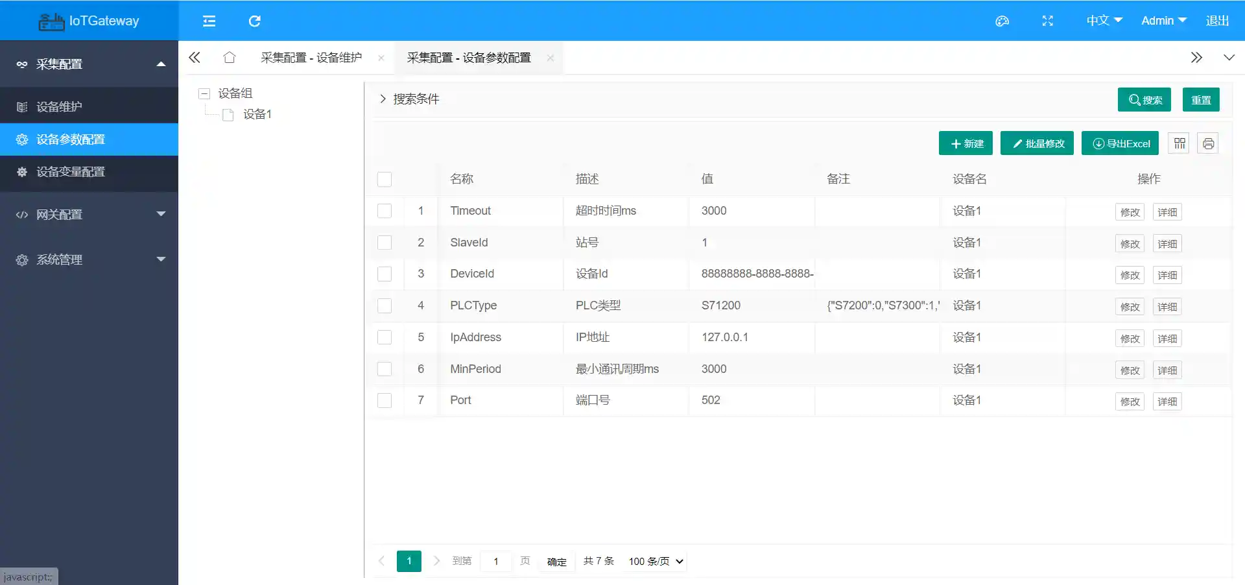Click the sidebar collapse icon next to refresh
The width and height of the screenshot is (1245, 585).
click(x=209, y=20)
